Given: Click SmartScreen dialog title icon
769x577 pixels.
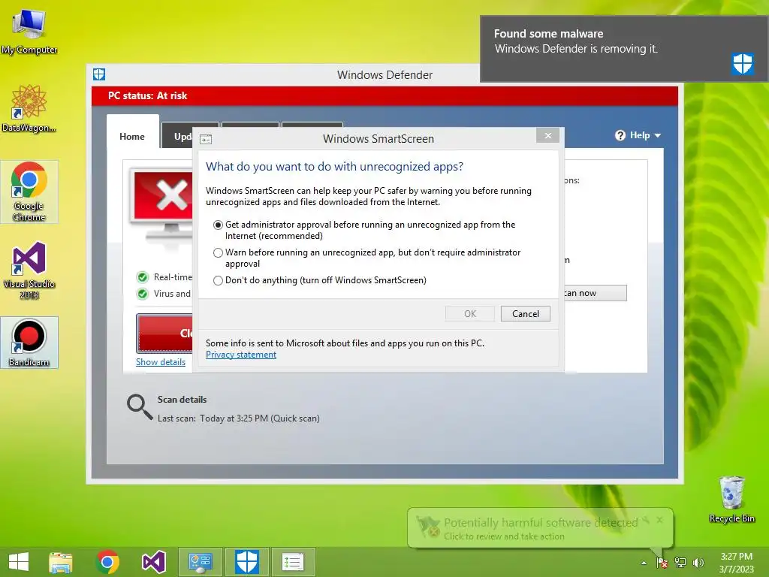Looking at the screenshot, I should [206, 139].
